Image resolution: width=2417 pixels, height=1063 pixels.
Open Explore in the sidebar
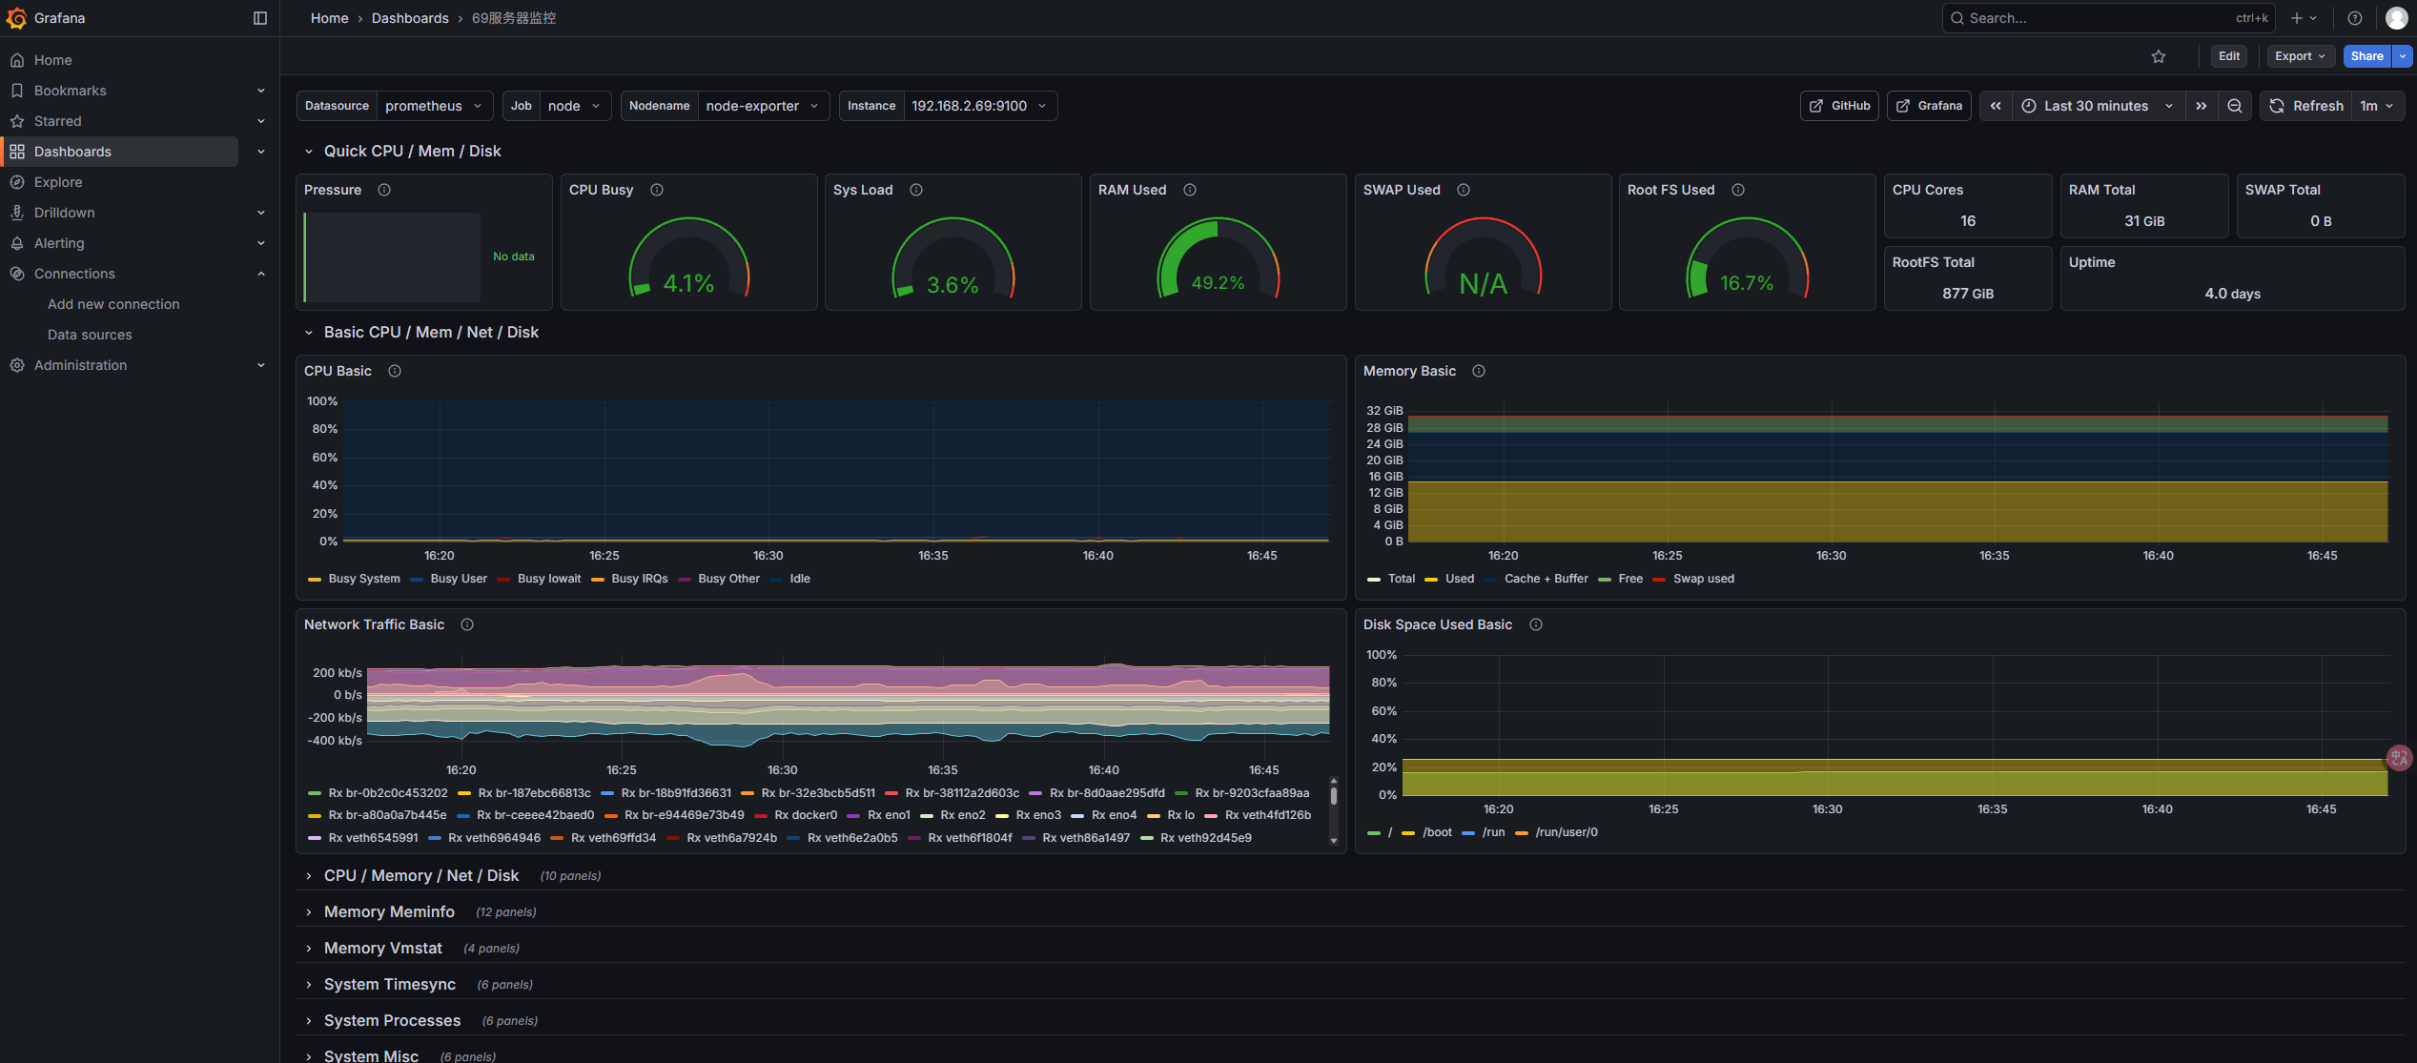click(x=58, y=182)
